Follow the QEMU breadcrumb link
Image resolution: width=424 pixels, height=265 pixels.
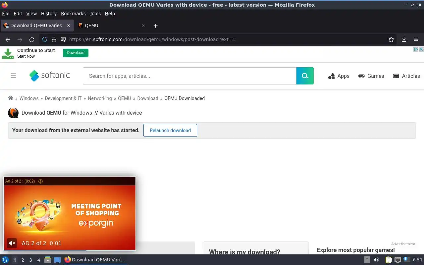[125, 98]
